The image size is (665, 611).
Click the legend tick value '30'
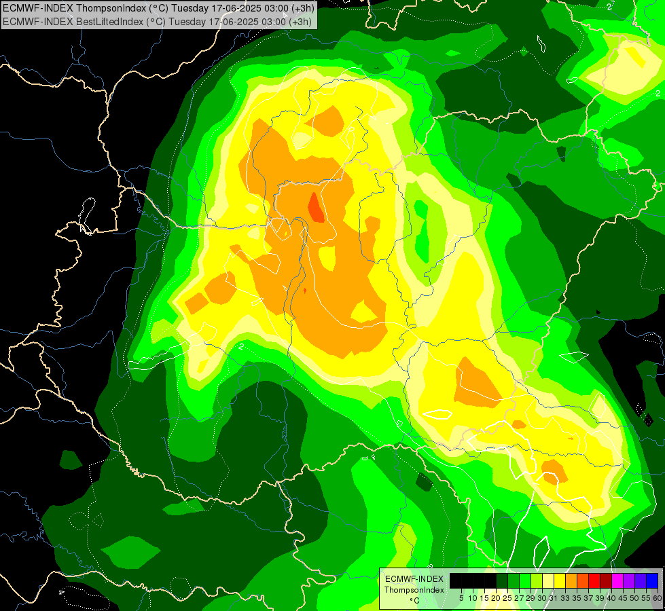[x=542, y=598]
